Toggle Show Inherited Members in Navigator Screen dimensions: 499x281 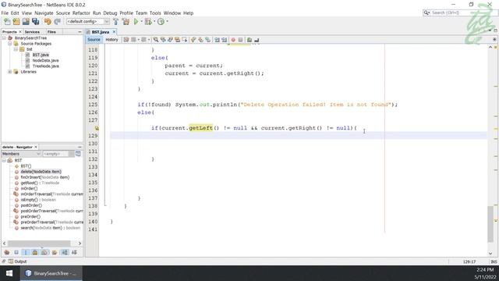(x=7, y=252)
